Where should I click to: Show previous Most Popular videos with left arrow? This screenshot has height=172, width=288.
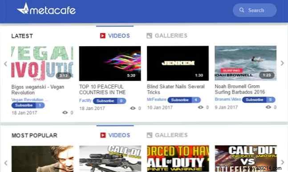tap(6, 163)
